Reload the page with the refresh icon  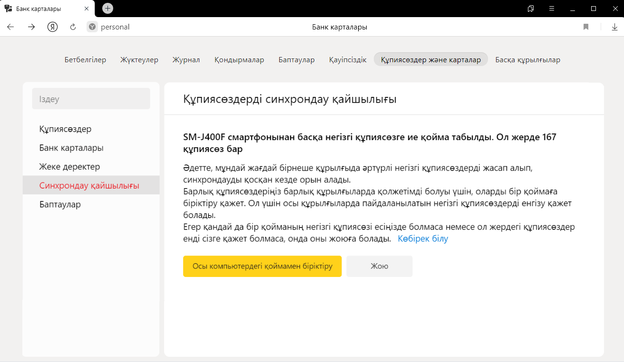[73, 27]
